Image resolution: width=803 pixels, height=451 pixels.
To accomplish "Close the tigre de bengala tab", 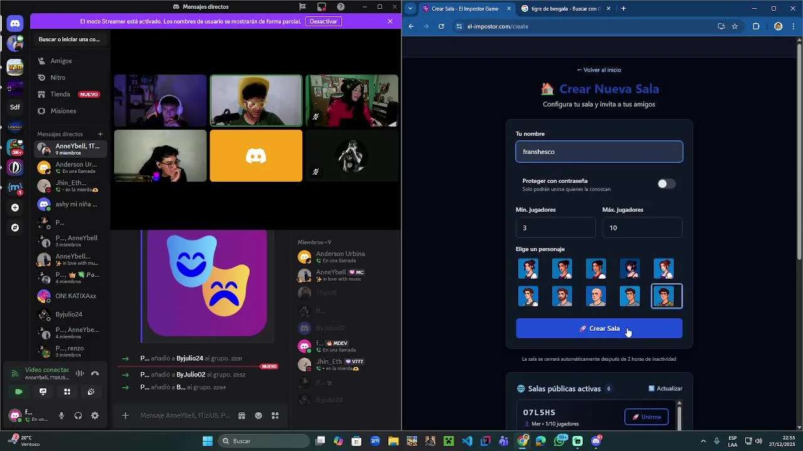I will [x=607, y=9].
